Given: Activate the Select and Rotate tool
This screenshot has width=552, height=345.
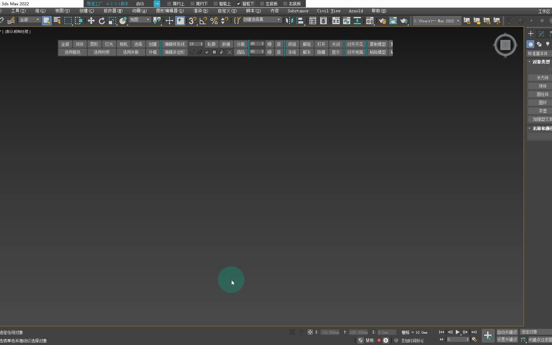Looking at the screenshot, I should pos(102,21).
